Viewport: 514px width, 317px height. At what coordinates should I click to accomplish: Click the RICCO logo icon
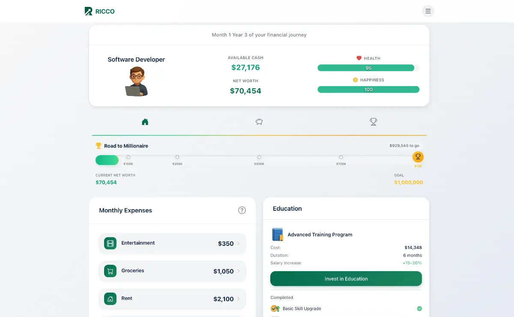point(88,11)
